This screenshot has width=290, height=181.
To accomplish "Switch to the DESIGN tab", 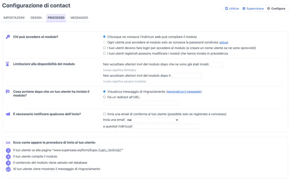I will pyautogui.click(x=36, y=18).
